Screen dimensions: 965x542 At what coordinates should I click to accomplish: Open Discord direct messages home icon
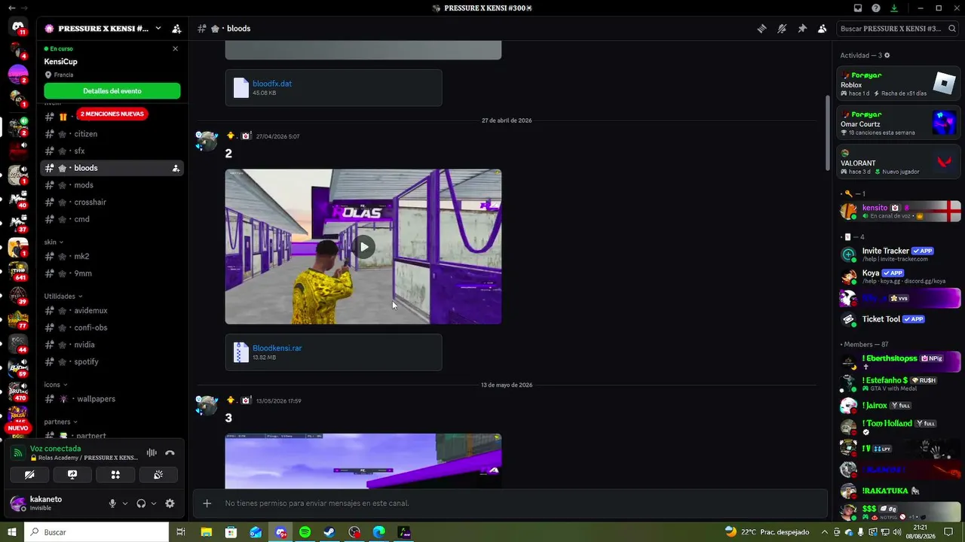coord(18,28)
